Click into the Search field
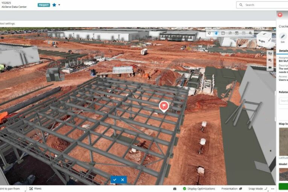288x192 pixels. click(x=262, y=5)
